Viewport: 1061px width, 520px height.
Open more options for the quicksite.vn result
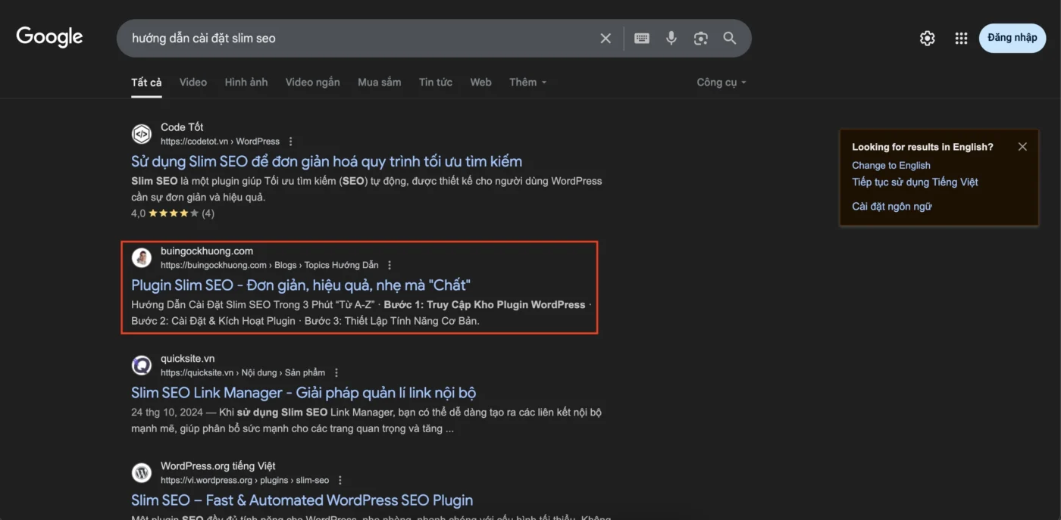point(336,373)
